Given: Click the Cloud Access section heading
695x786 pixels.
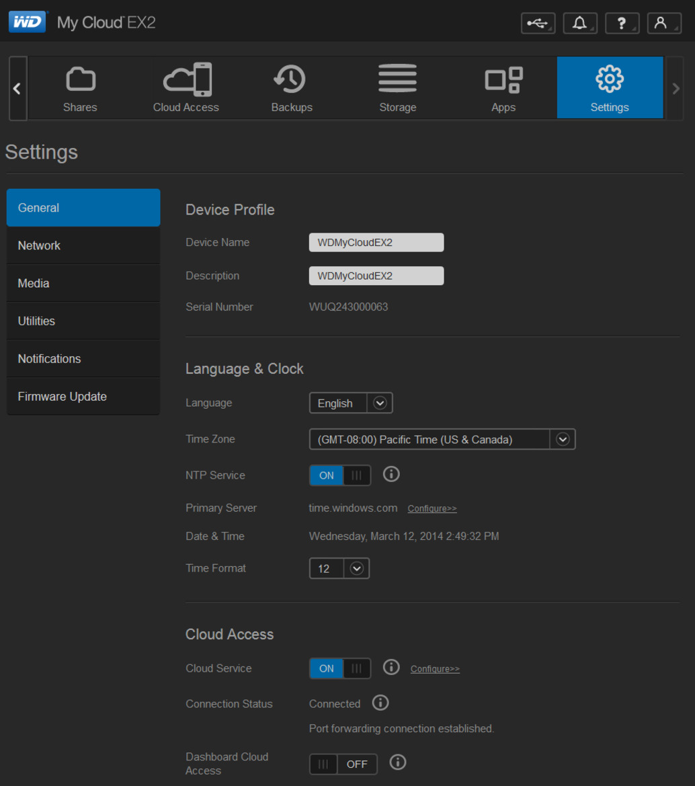Looking at the screenshot, I should pyautogui.click(x=229, y=634).
